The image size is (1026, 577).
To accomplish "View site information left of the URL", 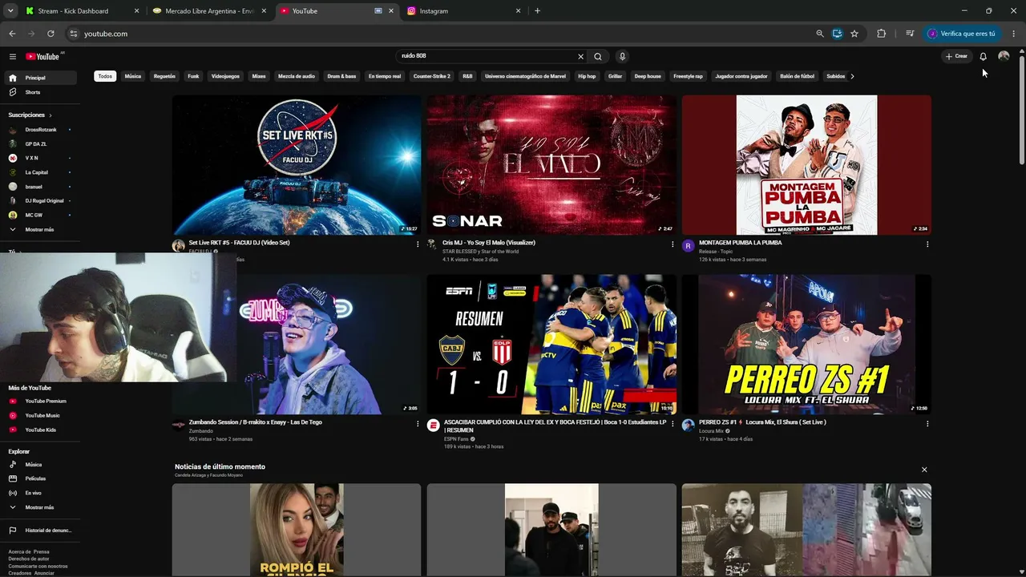I will coord(73,34).
